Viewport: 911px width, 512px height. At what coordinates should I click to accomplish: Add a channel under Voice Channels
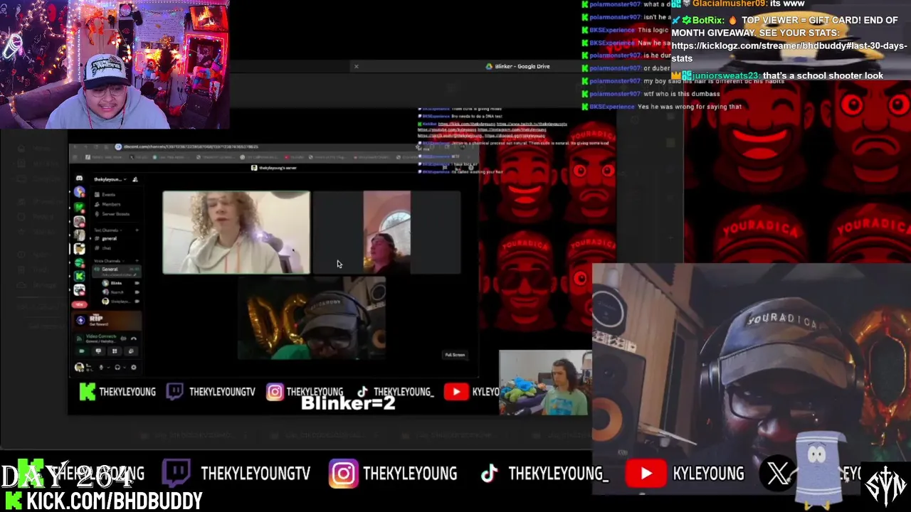137,260
